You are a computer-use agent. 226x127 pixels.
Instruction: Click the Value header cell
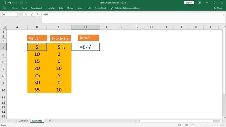(37, 38)
